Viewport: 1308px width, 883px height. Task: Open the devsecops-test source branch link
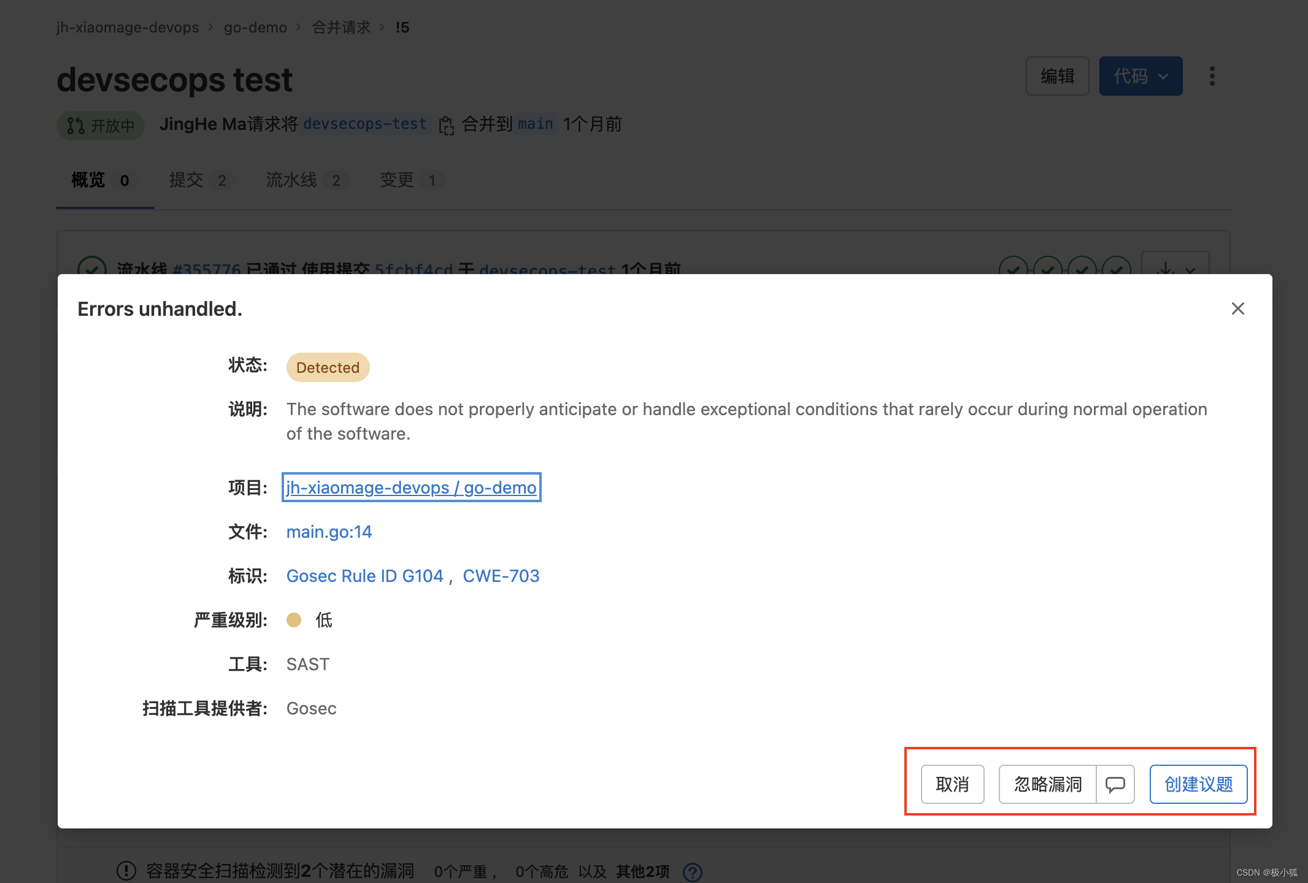(x=364, y=124)
